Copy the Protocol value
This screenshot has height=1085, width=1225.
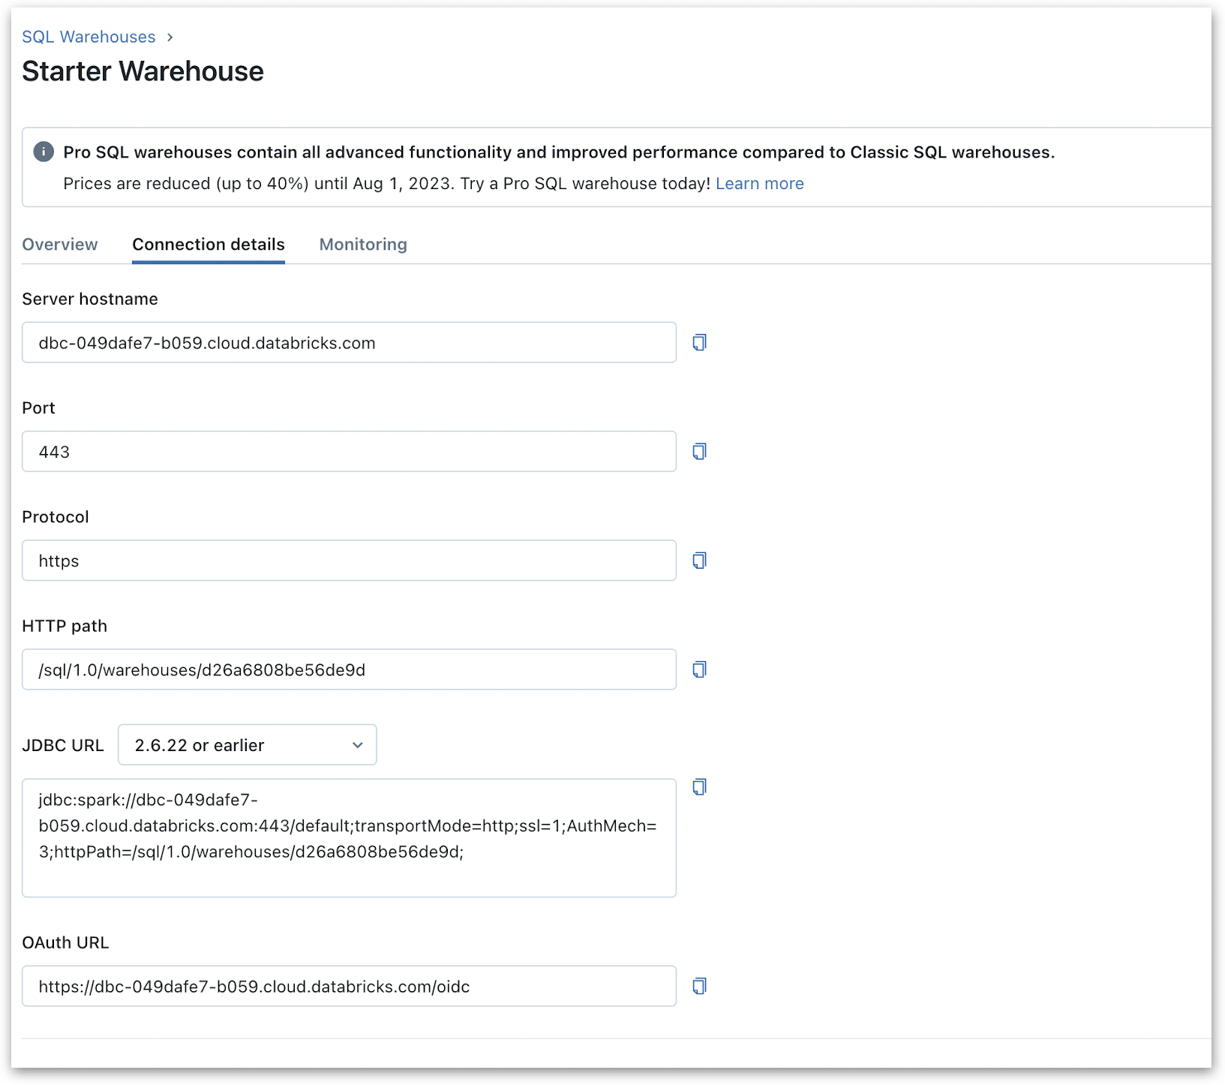pyautogui.click(x=699, y=561)
